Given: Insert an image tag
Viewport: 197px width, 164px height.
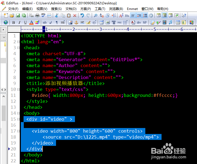Looking at the screenshot, I should [70, 22].
